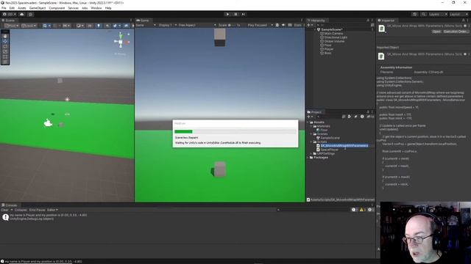Click the Step frame button

244,14
